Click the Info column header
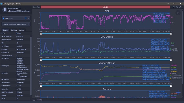 tap(3, 33)
